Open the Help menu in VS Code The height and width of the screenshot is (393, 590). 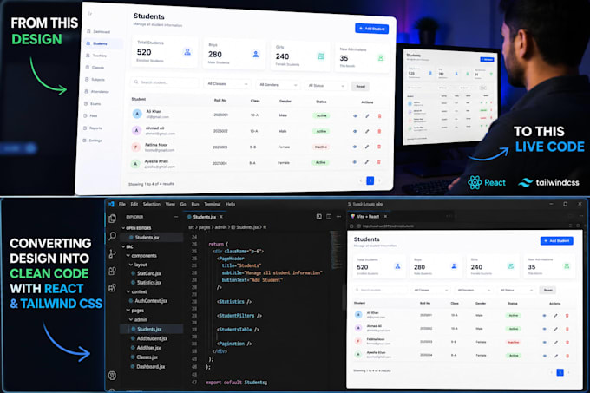pyautogui.click(x=230, y=204)
